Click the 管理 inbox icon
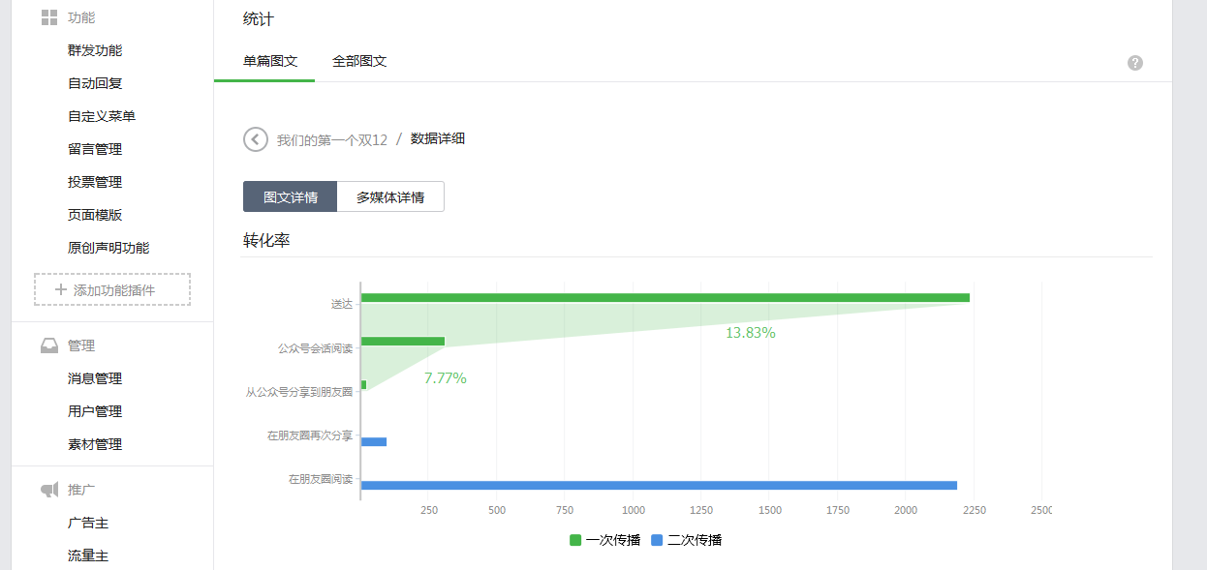The image size is (1207, 570). tap(49, 345)
